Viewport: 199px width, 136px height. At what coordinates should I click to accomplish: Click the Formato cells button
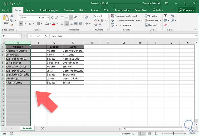click(153, 25)
